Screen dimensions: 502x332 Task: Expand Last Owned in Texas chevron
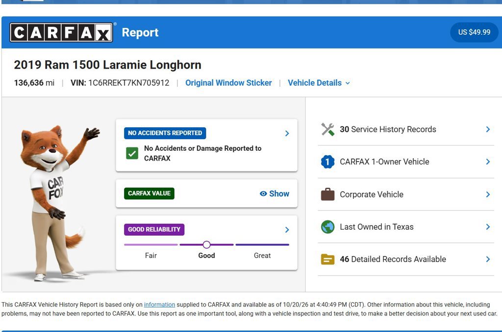click(488, 227)
